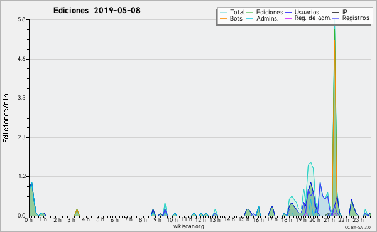Click the '16 h' x-axis label
The image size is (377, 232).
(x=258, y=219)
